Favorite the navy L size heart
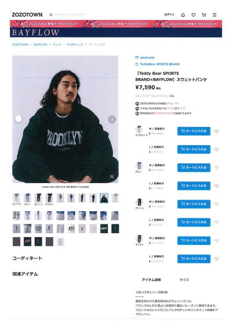The image size is (233, 330). point(217,259)
